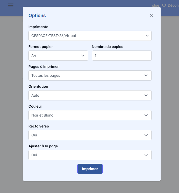The image size is (179, 193).
Task: Click the Format papier chevron arrow
Action: click(x=83, y=56)
